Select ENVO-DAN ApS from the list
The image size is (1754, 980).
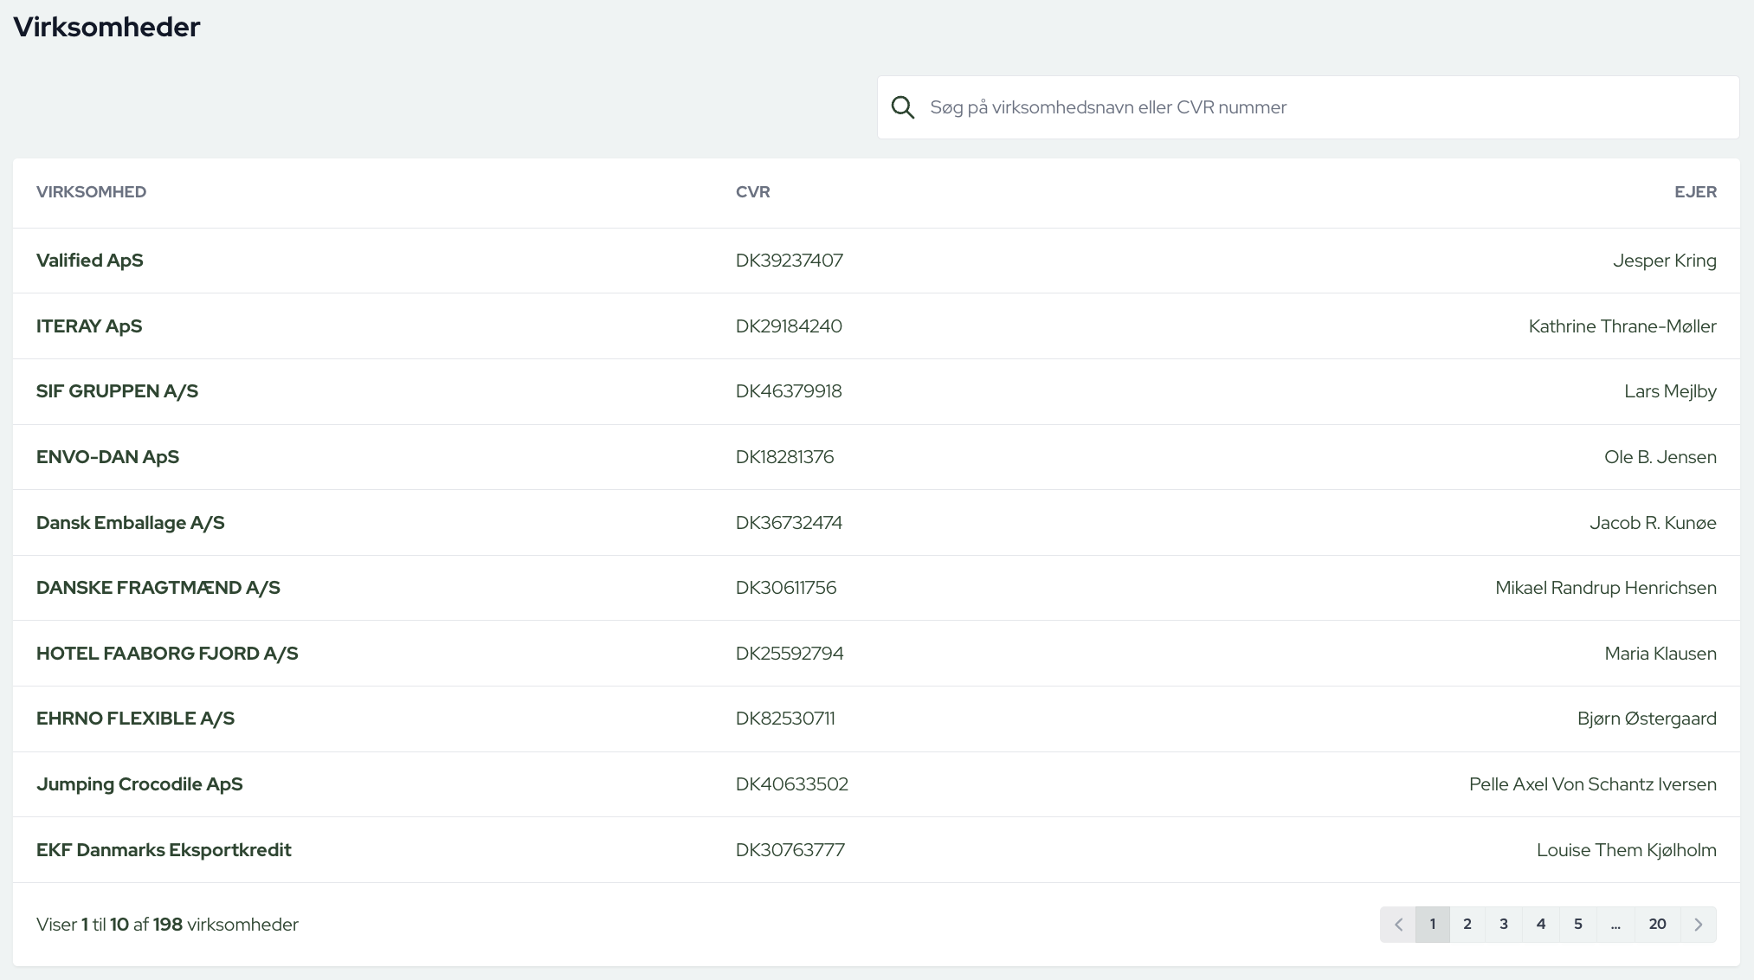107,457
